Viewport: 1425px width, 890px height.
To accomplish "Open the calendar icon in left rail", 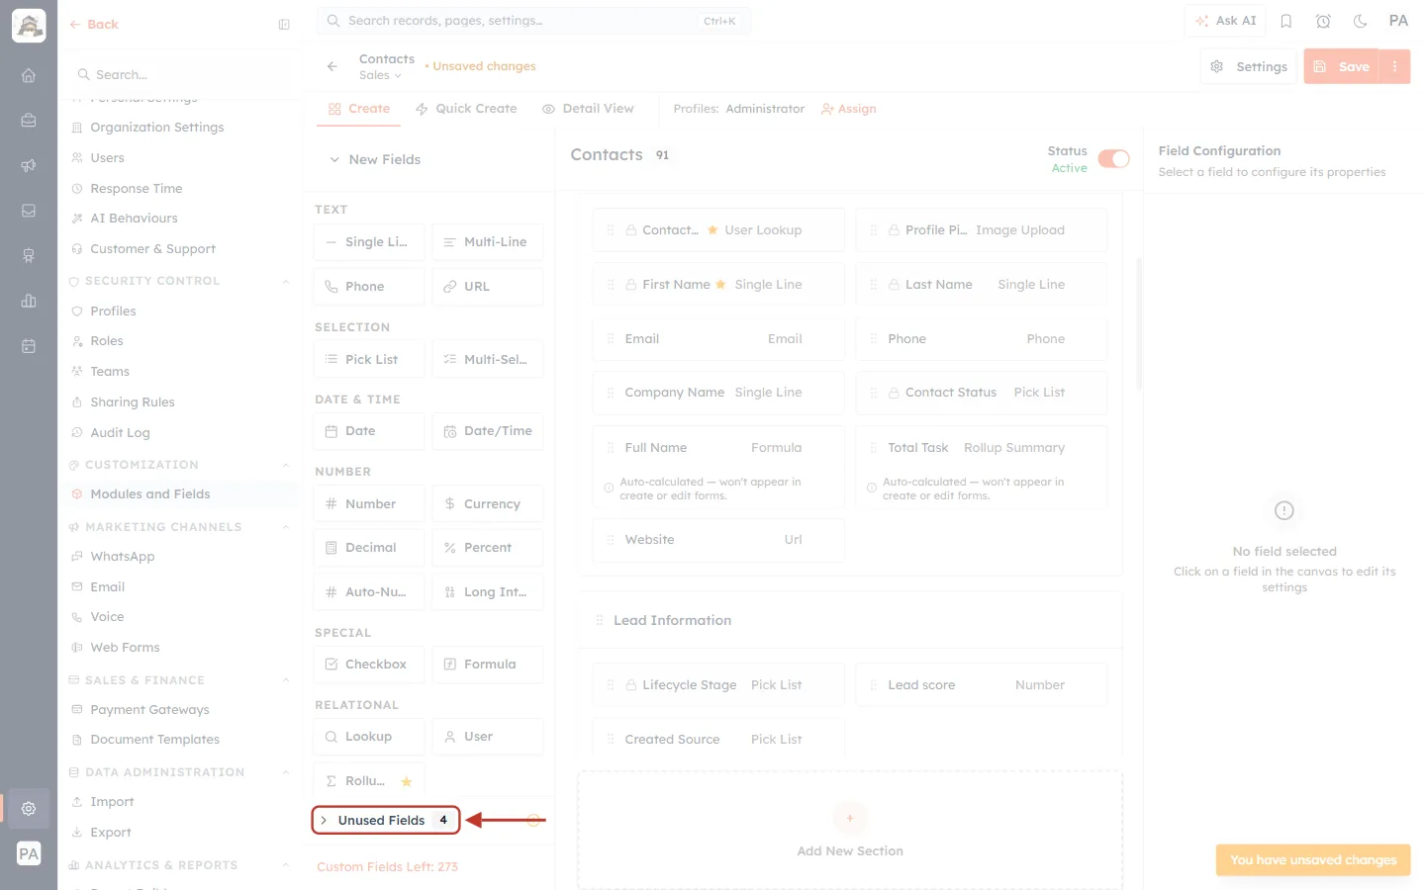I will (29, 346).
